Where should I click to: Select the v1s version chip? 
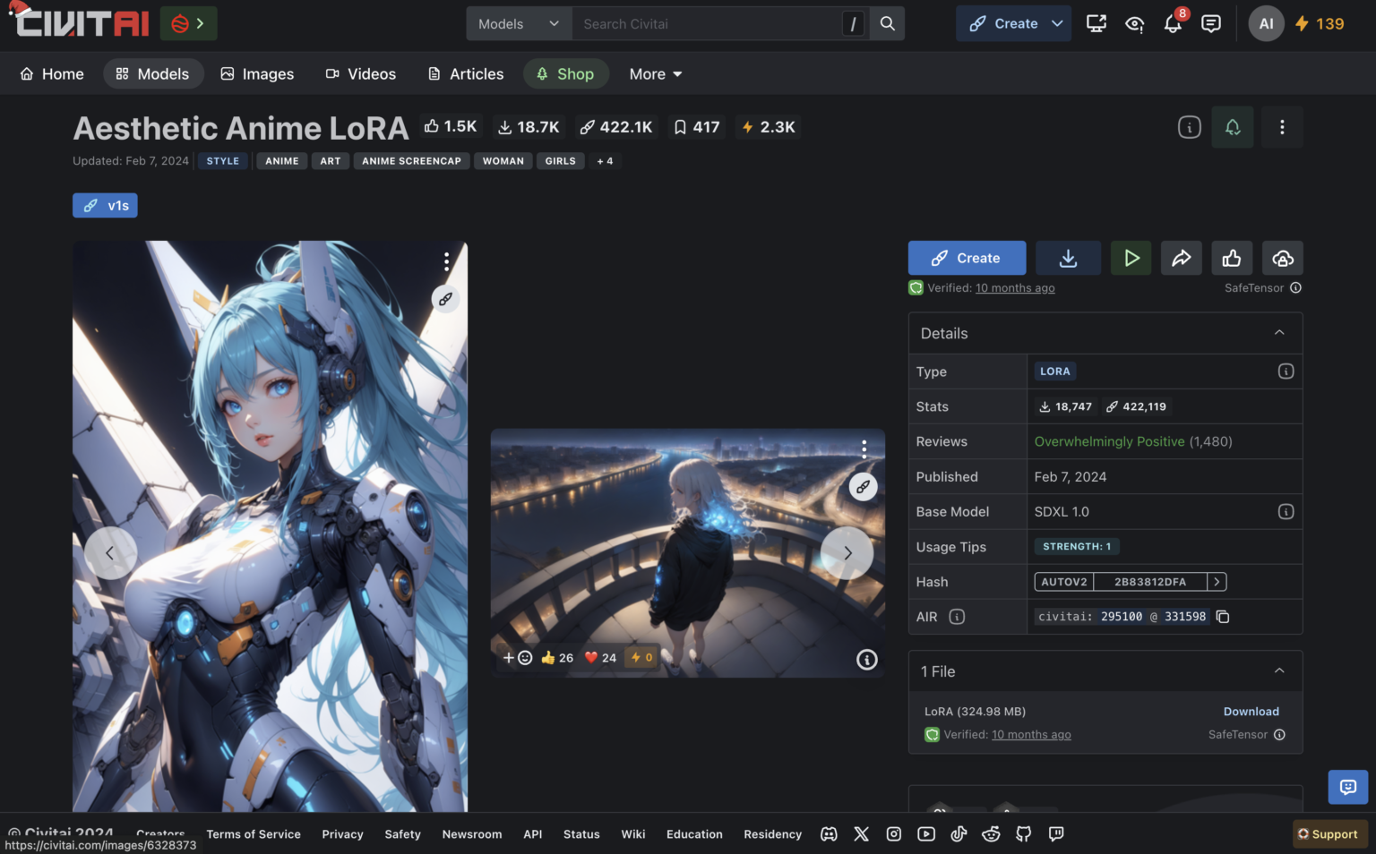coord(105,205)
